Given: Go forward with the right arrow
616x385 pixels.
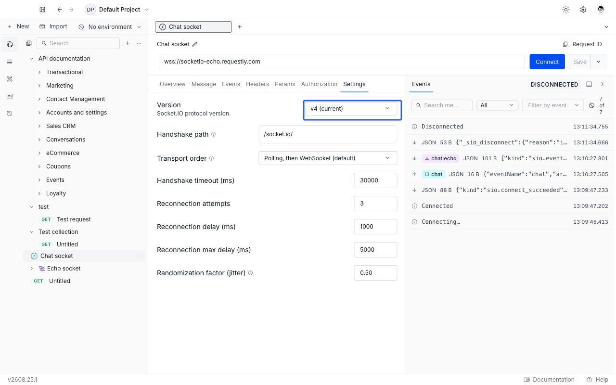Looking at the screenshot, I should (x=72, y=10).
